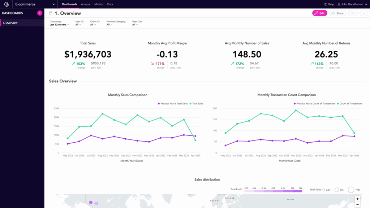Click the Avg Monthly Returns value 26.25
Screen dimensions: 370x208
click(x=326, y=55)
